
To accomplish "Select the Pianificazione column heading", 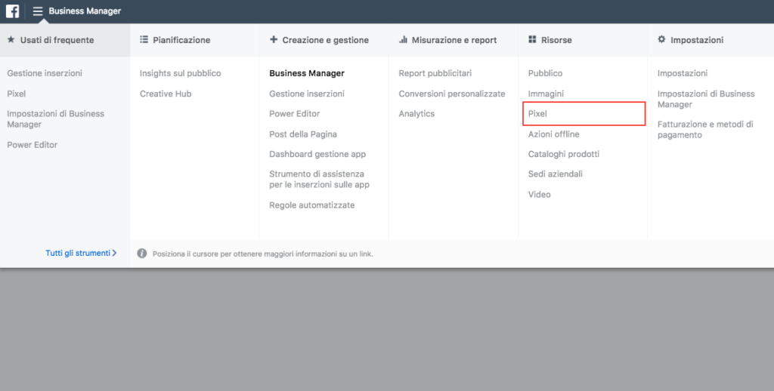I will [181, 40].
